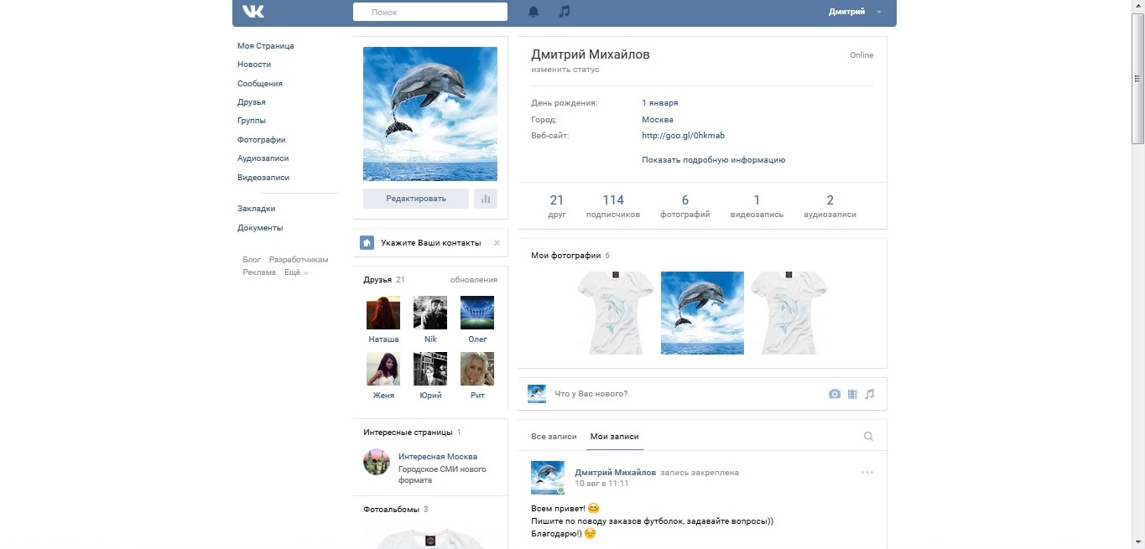Expand the Ещё menu in the footer
This screenshot has height=549, width=1145.
click(295, 272)
